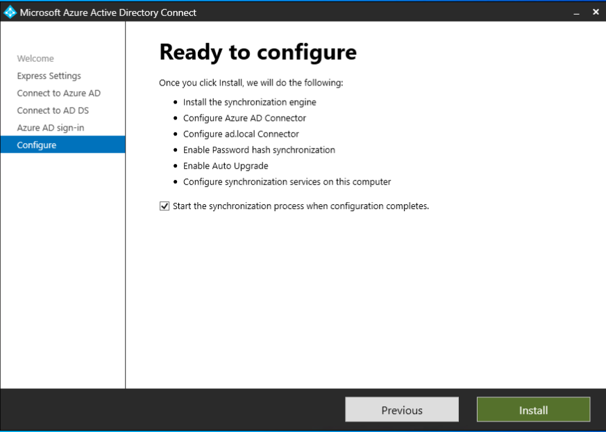Click the 'Start the synchronization process' label text
Viewport: 606px width, 432px height.
(x=300, y=206)
